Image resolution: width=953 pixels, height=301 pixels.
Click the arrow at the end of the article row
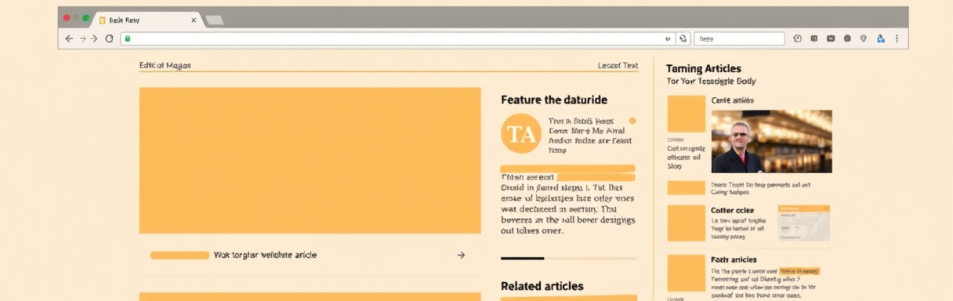tap(461, 256)
